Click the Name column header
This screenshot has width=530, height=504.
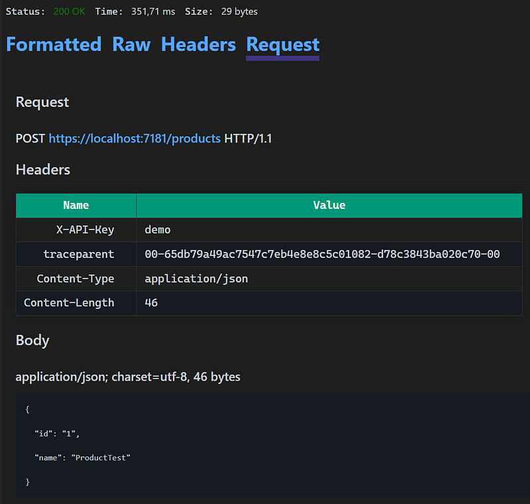click(76, 206)
